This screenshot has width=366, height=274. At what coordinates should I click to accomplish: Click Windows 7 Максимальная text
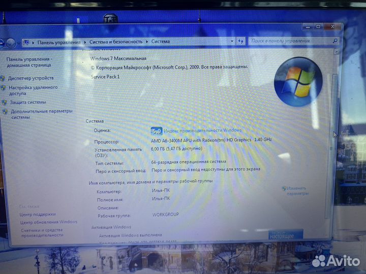[x=118, y=58]
